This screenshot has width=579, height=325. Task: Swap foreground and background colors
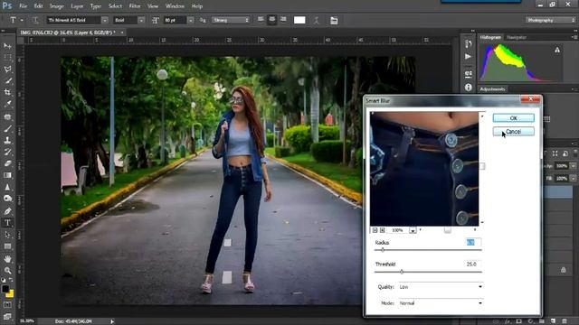[11, 281]
